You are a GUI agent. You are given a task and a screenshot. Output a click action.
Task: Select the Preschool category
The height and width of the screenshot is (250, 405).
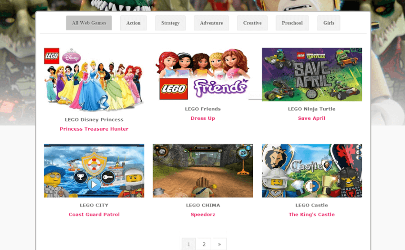click(x=292, y=23)
